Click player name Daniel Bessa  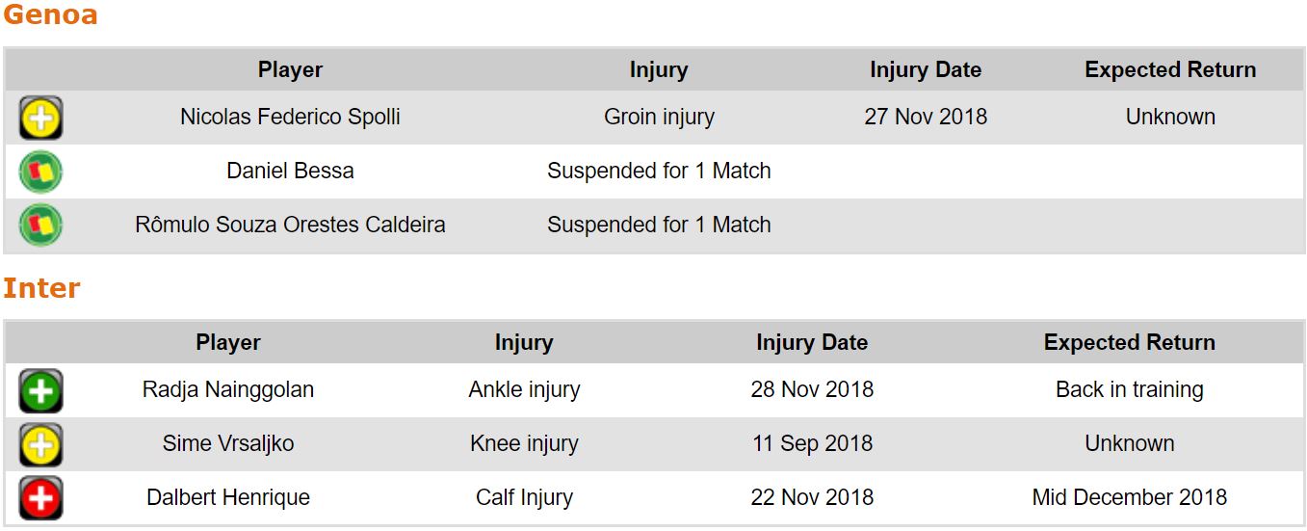click(290, 172)
